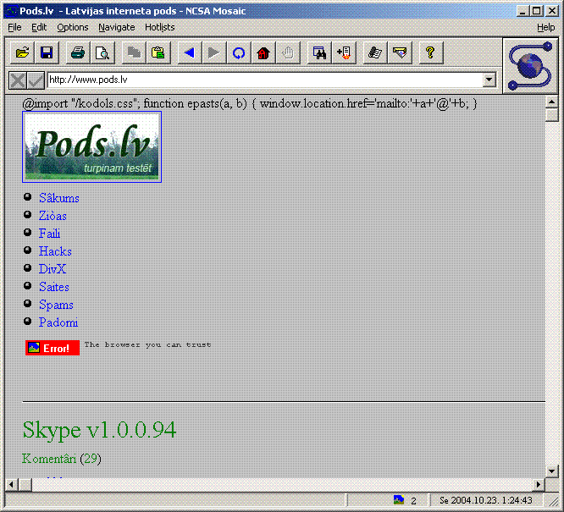
Task: Open the Navigate menu
Action: click(117, 27)
